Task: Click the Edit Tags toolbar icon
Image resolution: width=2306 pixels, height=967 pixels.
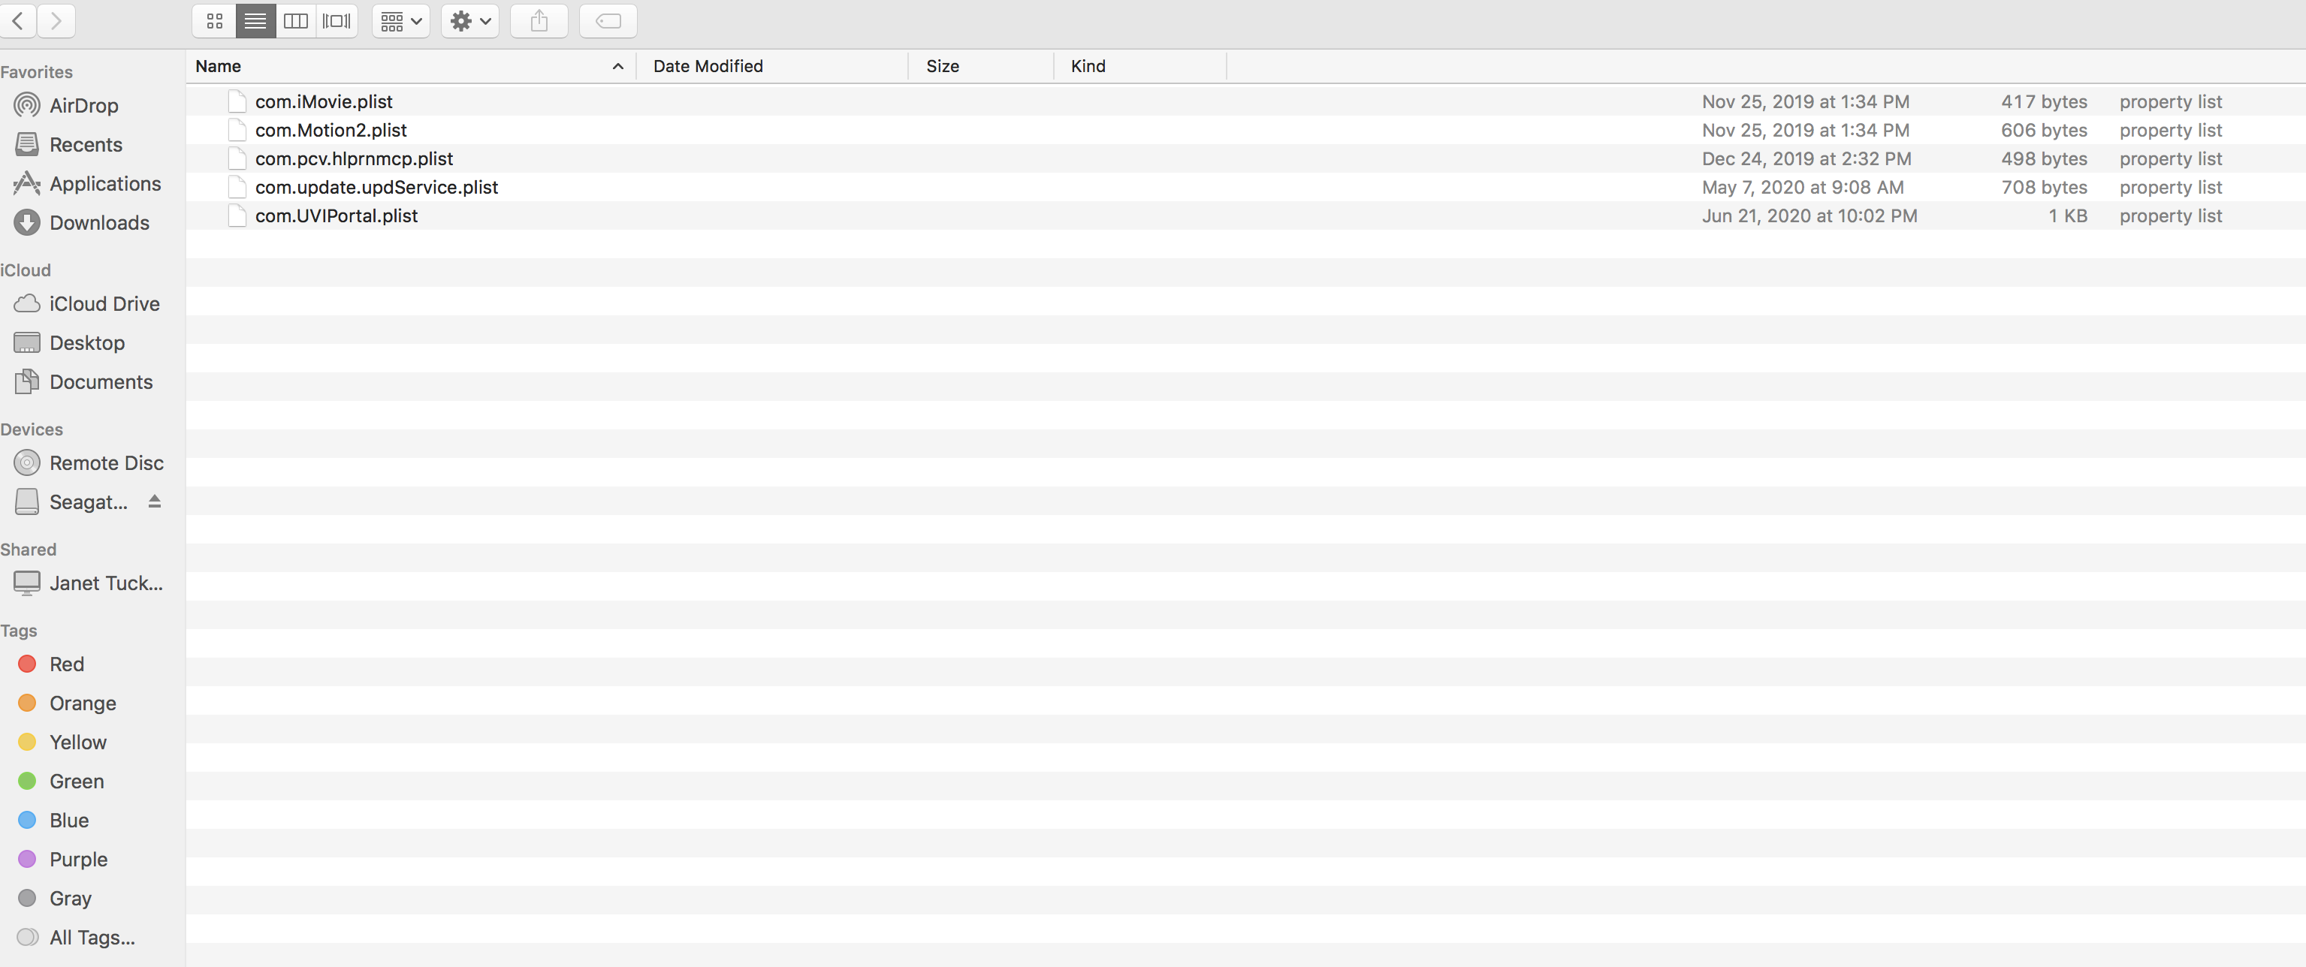Action: click(x=608, y=20)
